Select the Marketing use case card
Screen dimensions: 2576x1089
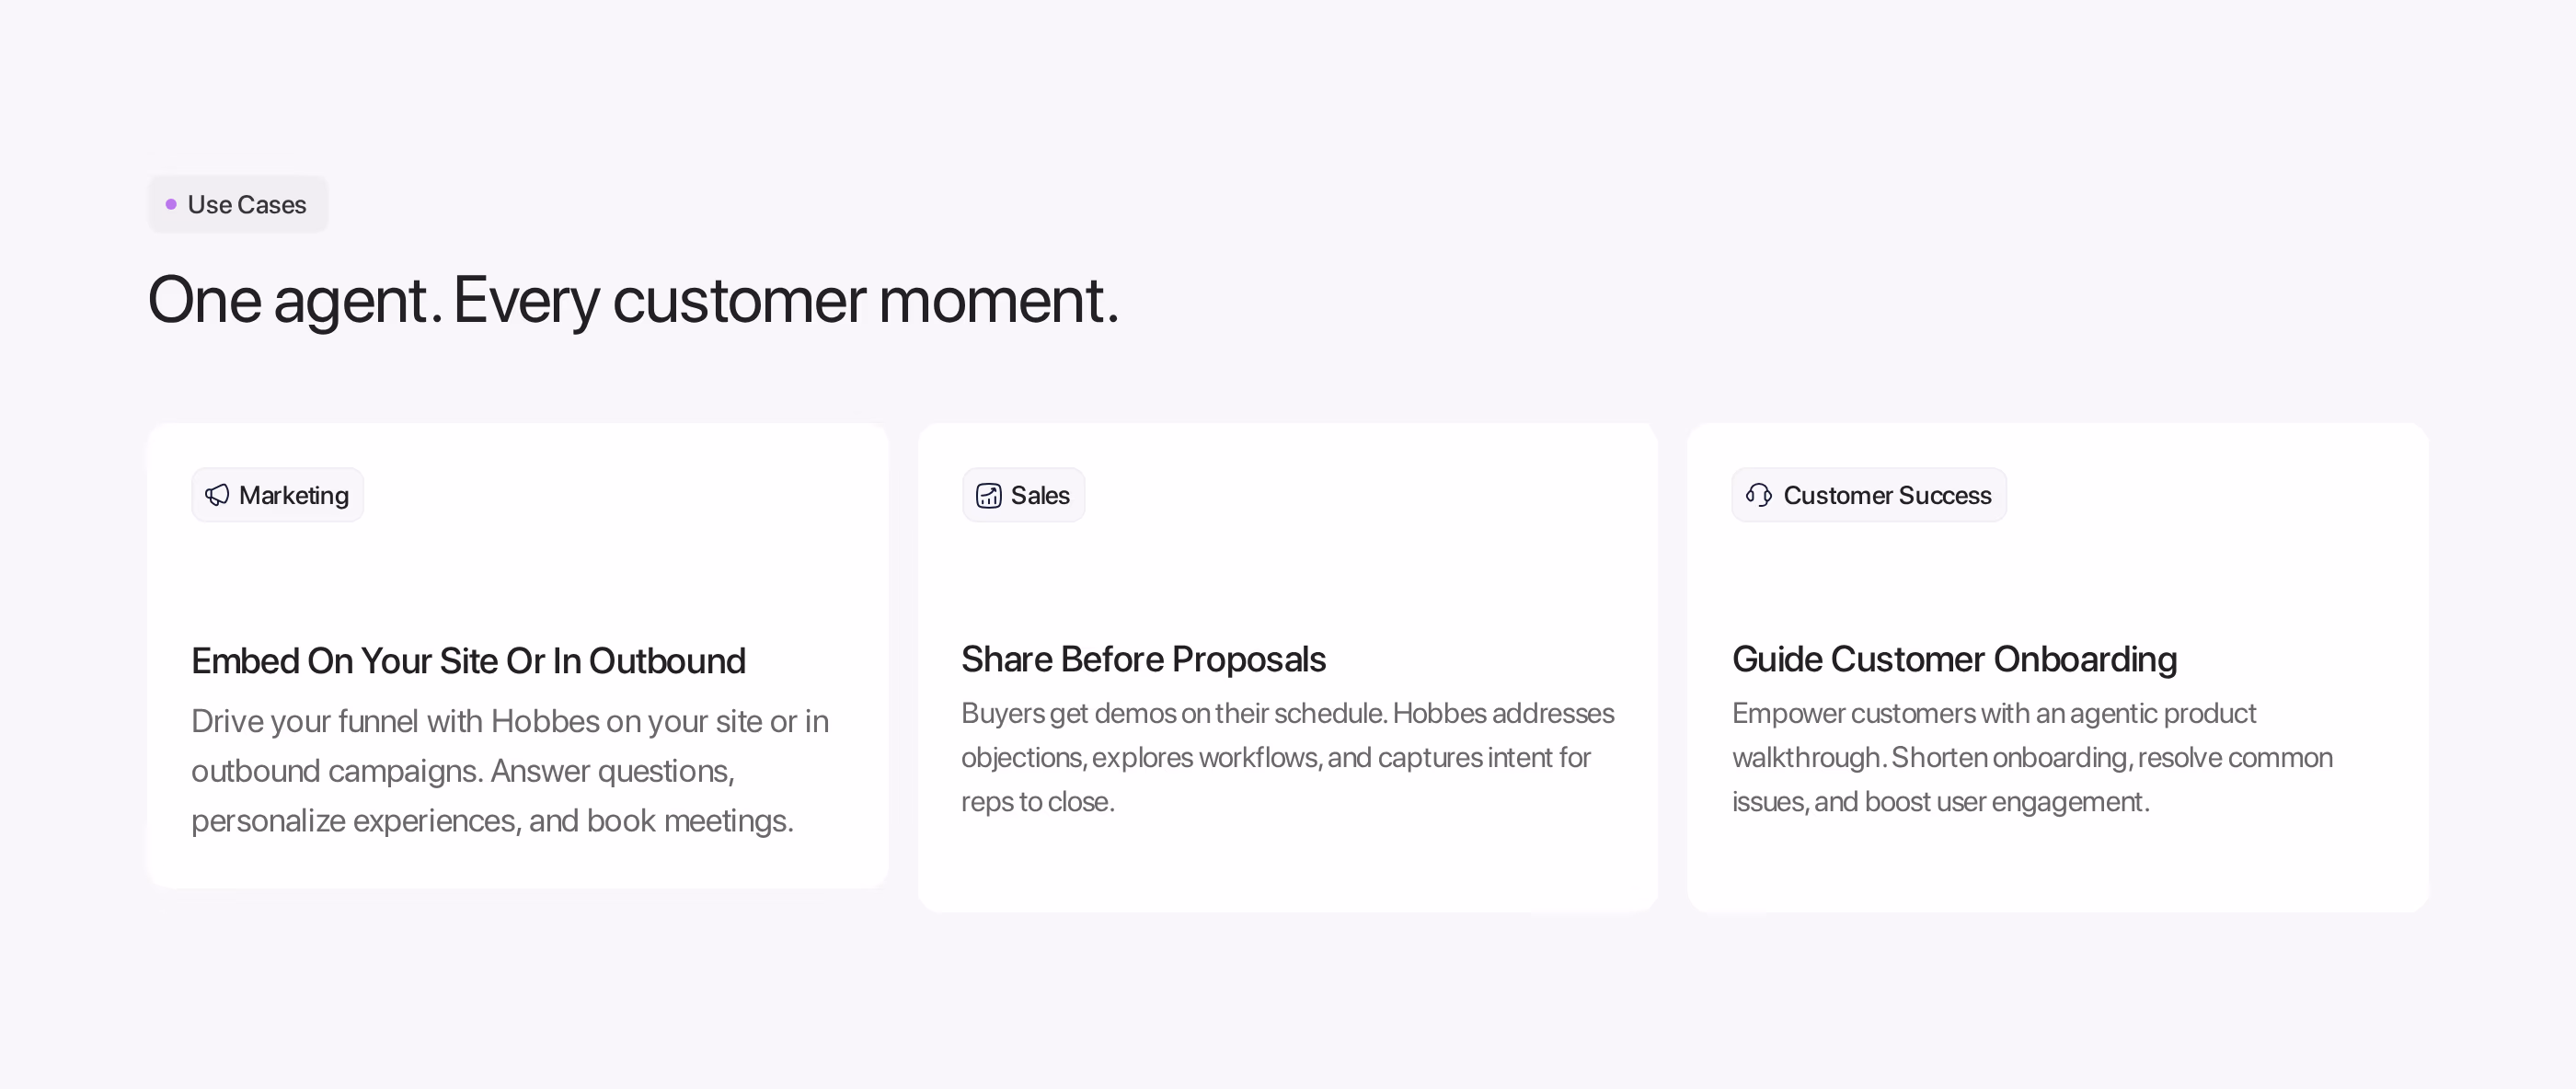518,656
